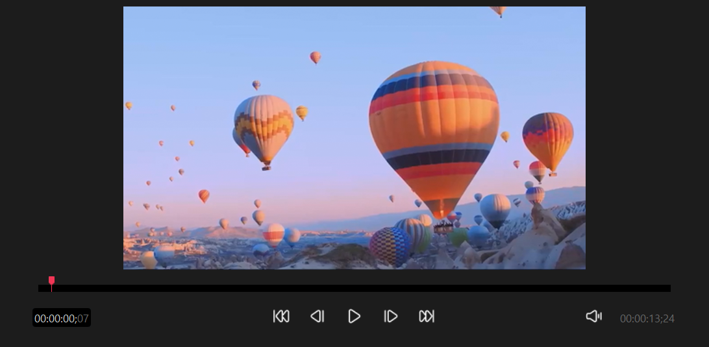This screenshot has width=709, height=347.
Task: Click the checkered balloon at preview bottom
Action: pos(390,246)
